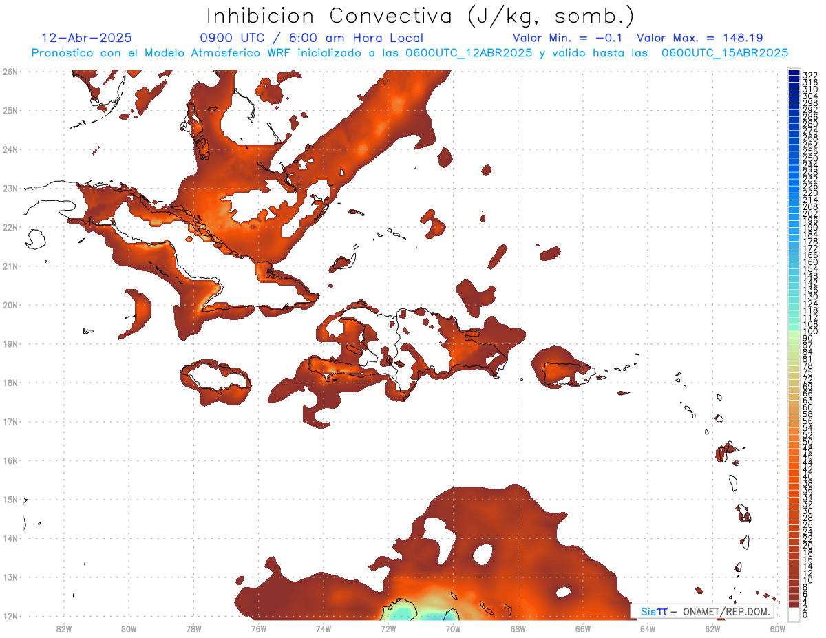Screen dimensions: 826x638
Task: Click the '70W' longitude label
Action: click(x=453, y=628)
